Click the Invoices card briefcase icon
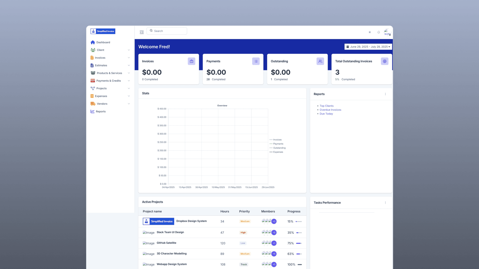This screenshot has width=479, height=269. click(191, 61)
